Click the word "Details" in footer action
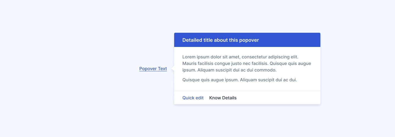Viewport: 395px width, 137px height. coord(229,98)
